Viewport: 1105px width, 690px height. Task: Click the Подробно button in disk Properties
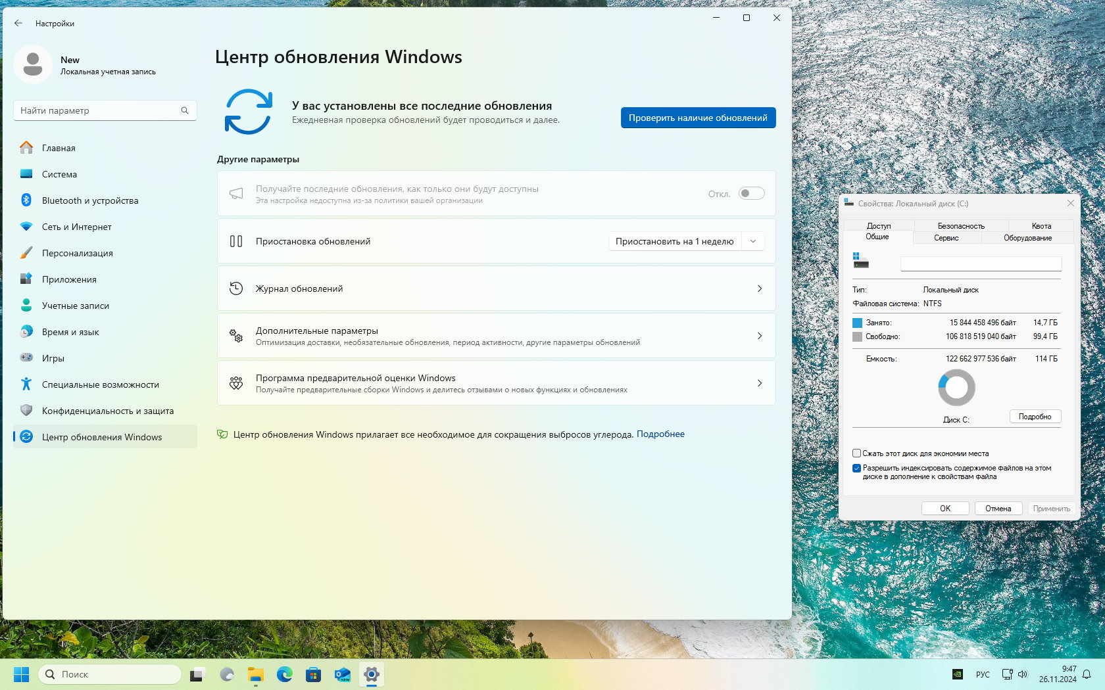[x=1035, y=417]
